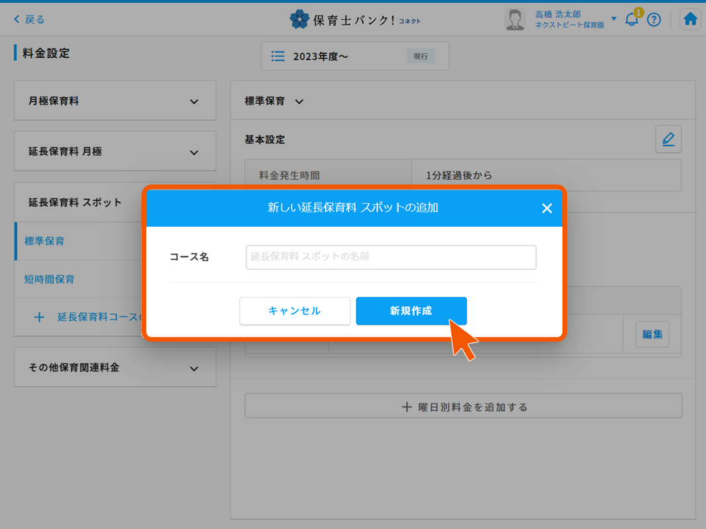Screen dimensions: 706x529
Task: Click the help question mark icon
Action: click(654, 20)
